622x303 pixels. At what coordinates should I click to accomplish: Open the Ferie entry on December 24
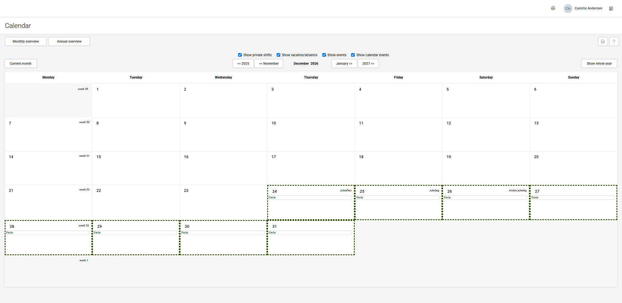[x=310, y=197]
